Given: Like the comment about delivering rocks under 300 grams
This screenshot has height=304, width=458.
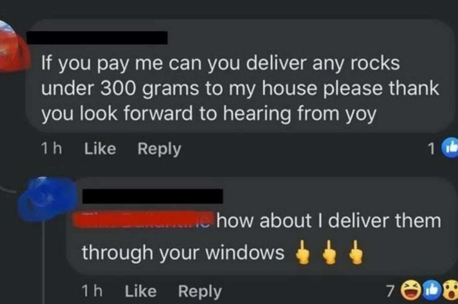Looking at the screenshot, I should tap(100, 149).
